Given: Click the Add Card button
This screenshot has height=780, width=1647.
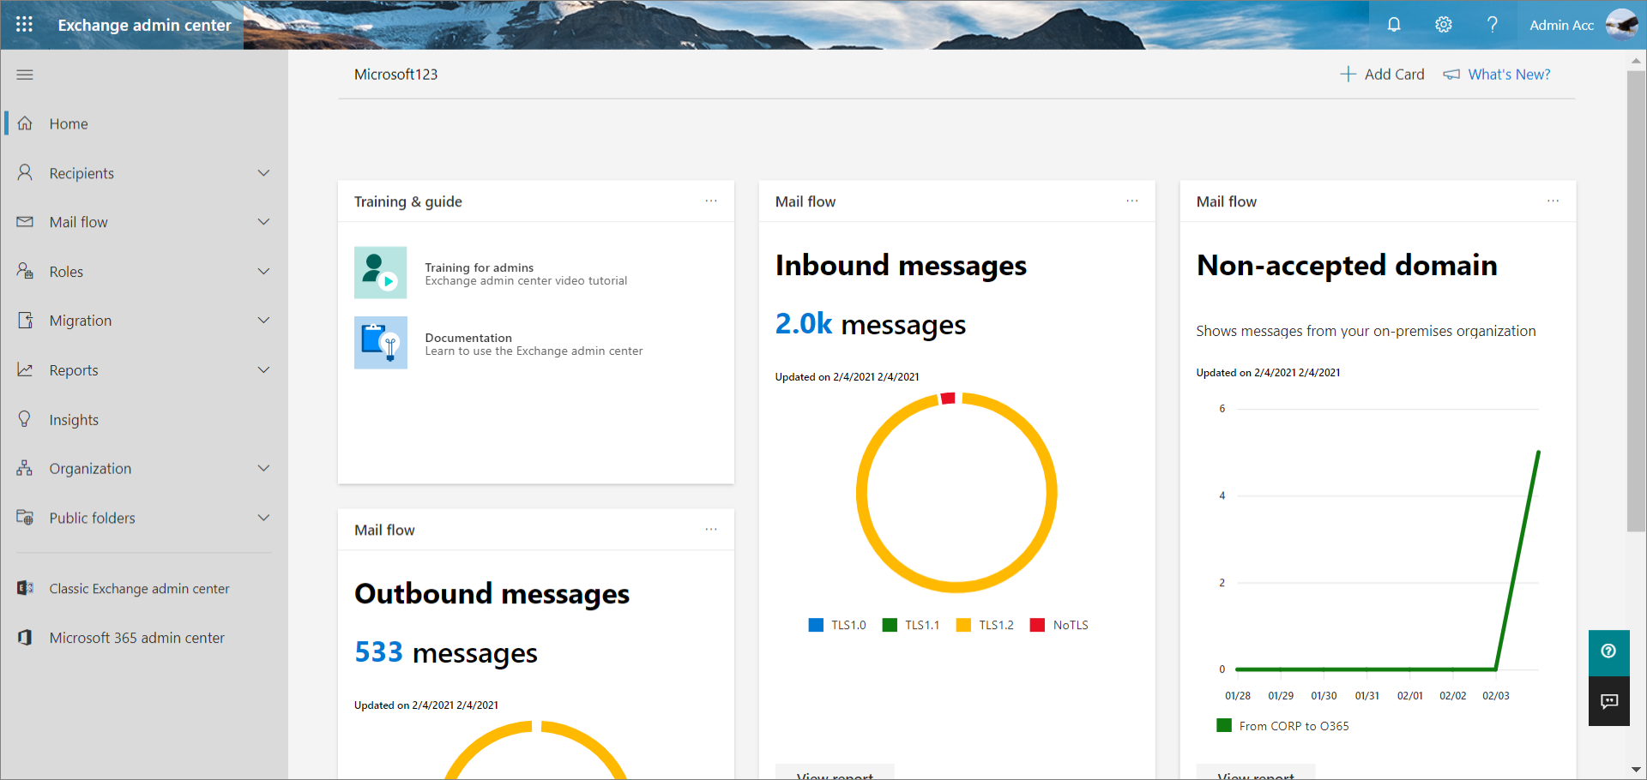Looking at the screenshot, I should [1381, 74].
